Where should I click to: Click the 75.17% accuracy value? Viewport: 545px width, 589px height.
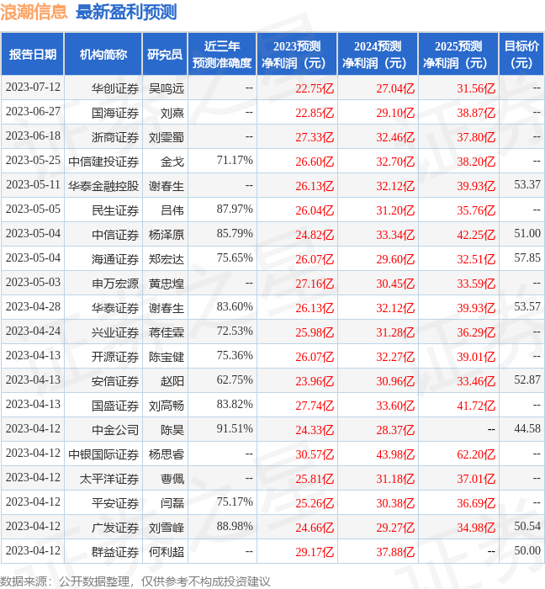click(x=235, y=502)
